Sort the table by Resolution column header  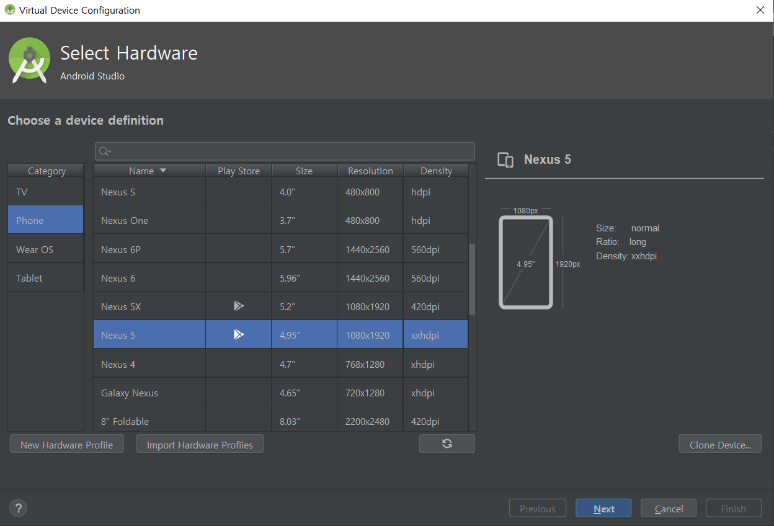click(x=370, y=171)
